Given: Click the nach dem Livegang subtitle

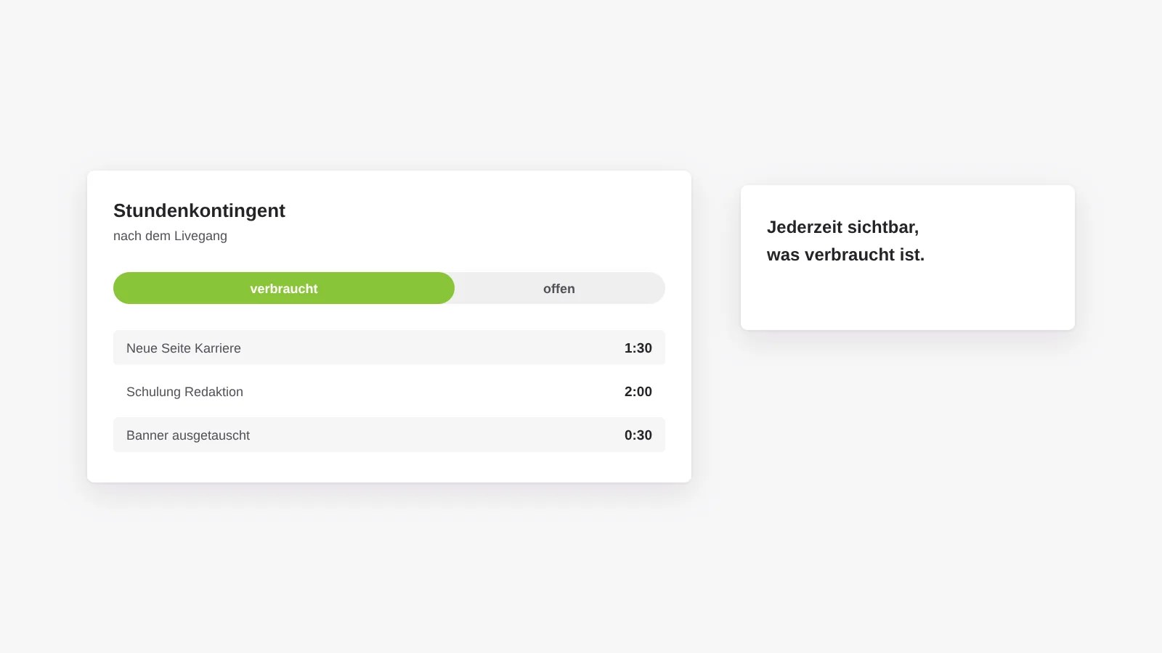Looking at the screenshot, I should coord(170,236).
